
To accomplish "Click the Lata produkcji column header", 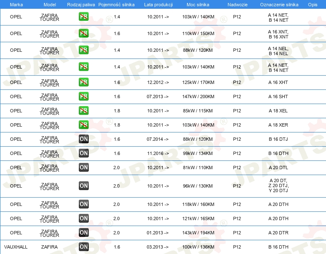I will pos(158,5).
